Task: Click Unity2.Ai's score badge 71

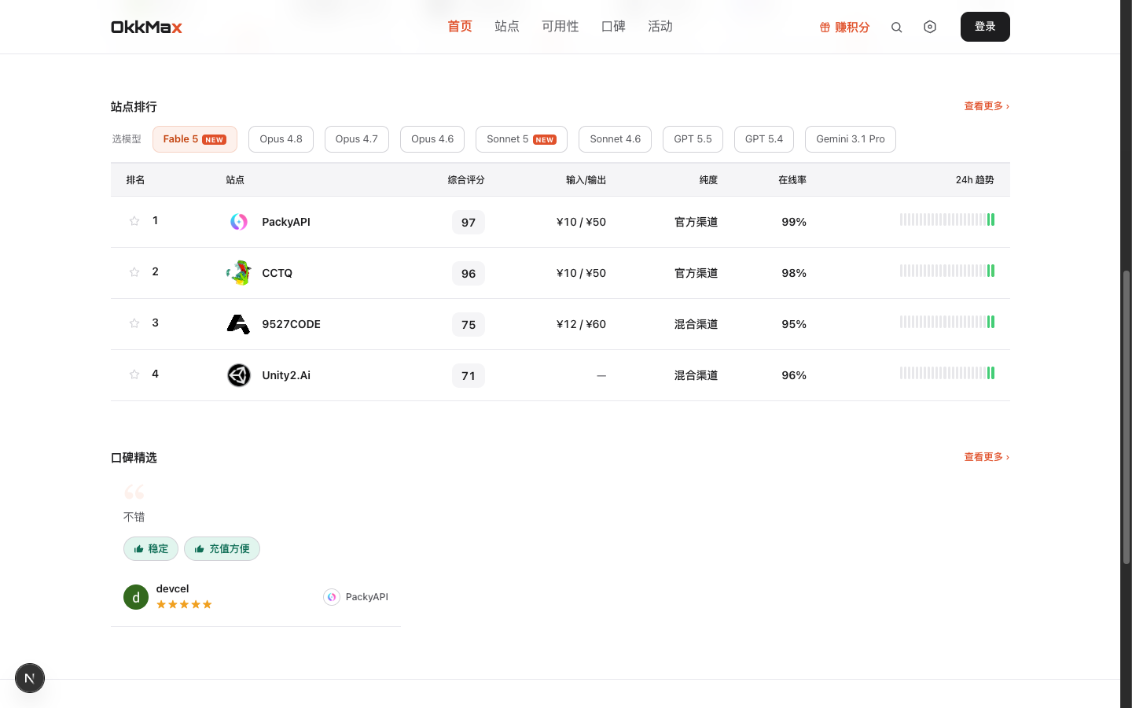Action: [469, 376]
